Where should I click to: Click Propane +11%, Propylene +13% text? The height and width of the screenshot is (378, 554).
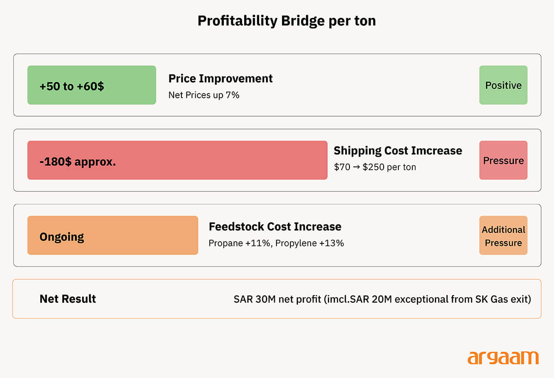coord(277,243)
